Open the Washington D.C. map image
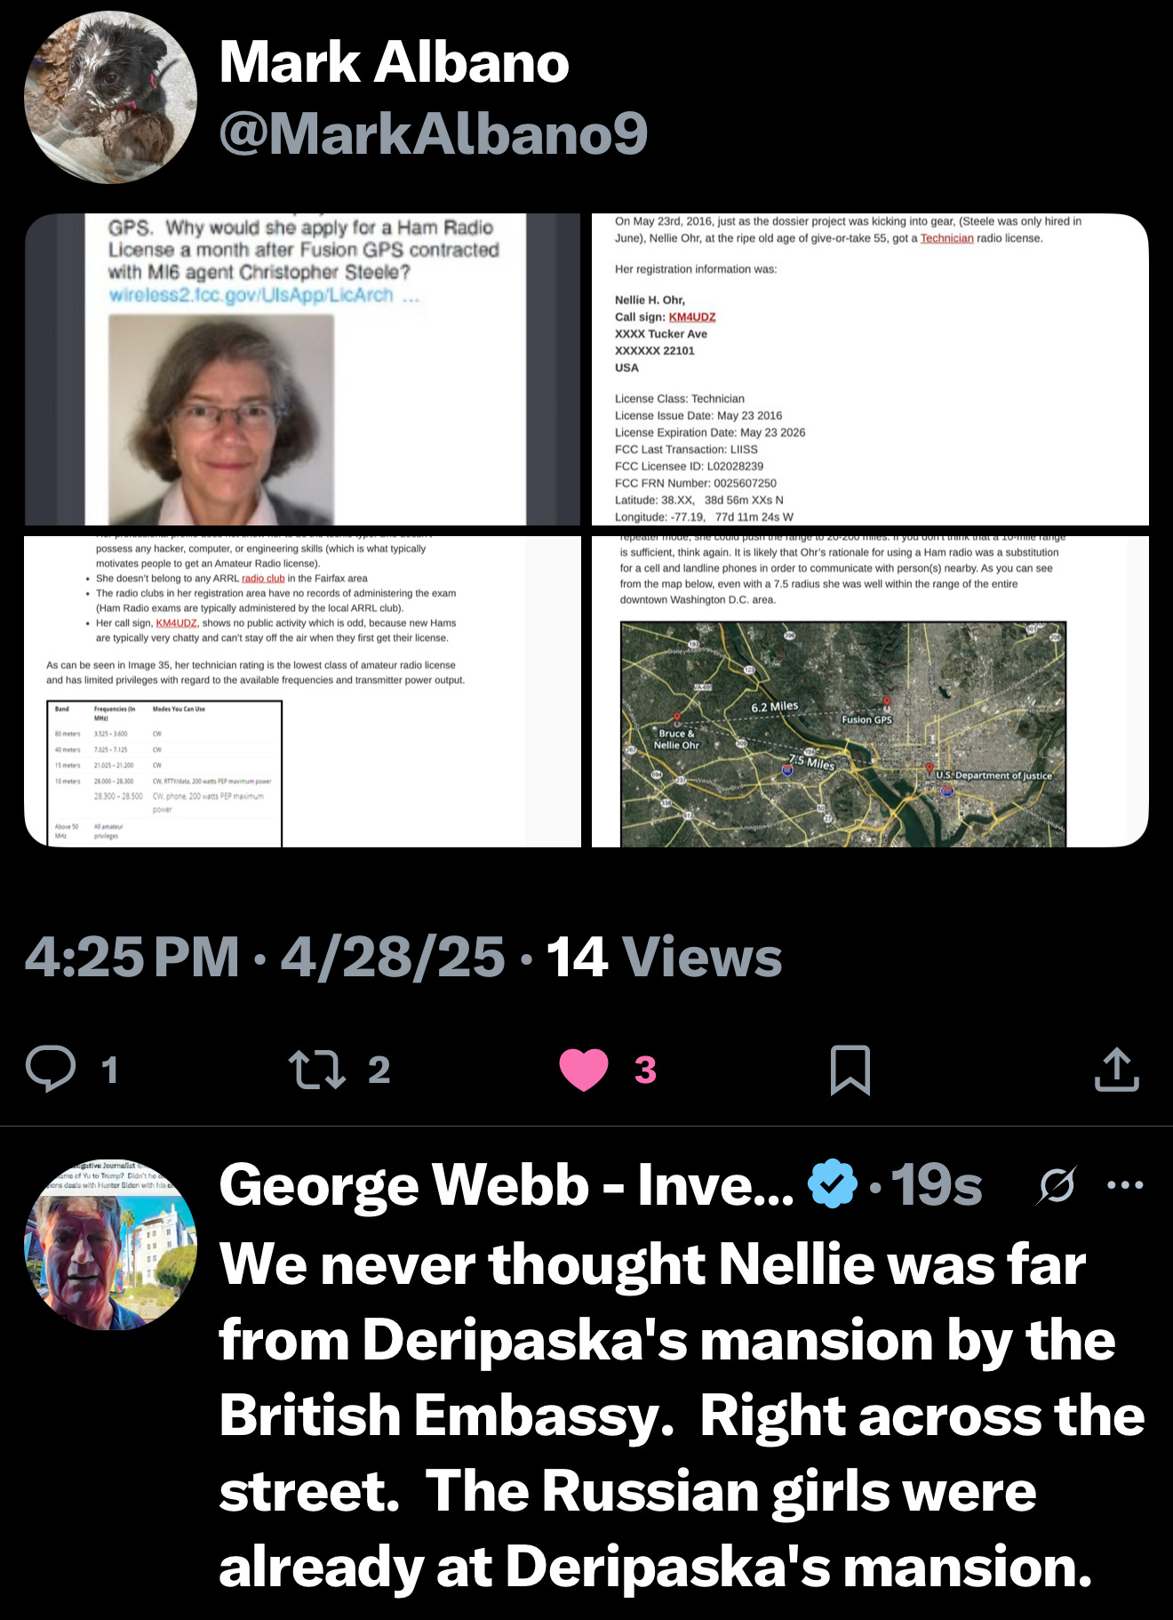Image resolution: width=1173 pixels, height=1620 pixels. (x=870, y=692)
